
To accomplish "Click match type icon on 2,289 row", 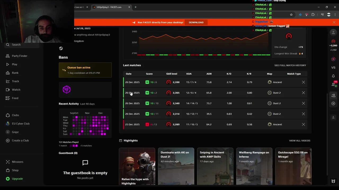I will (x=304, y=125).
